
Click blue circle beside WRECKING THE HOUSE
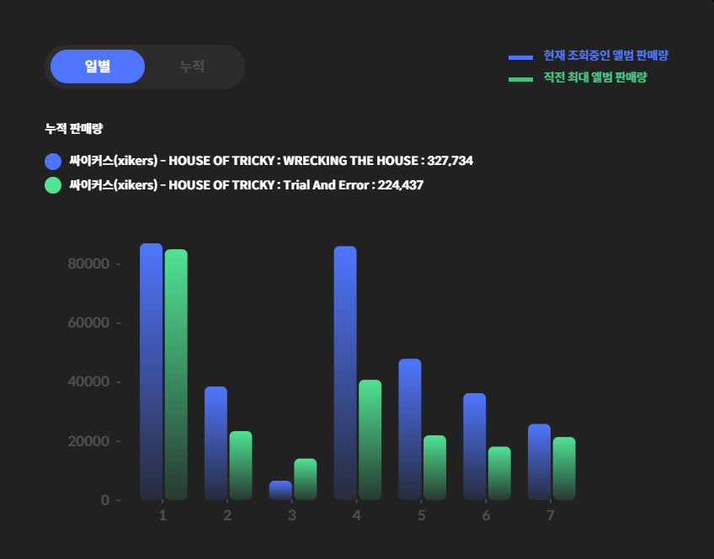[53, 162]
